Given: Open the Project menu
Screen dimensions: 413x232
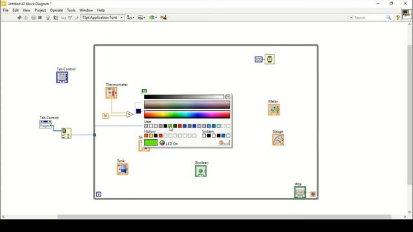Looking at the screenshot, I should [x=40, y=10].
